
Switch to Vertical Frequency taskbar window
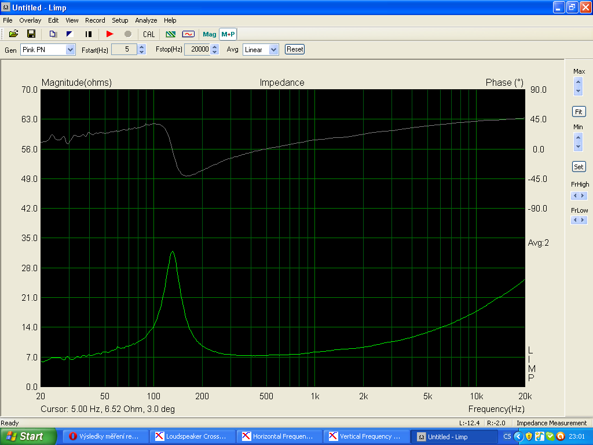367,437
